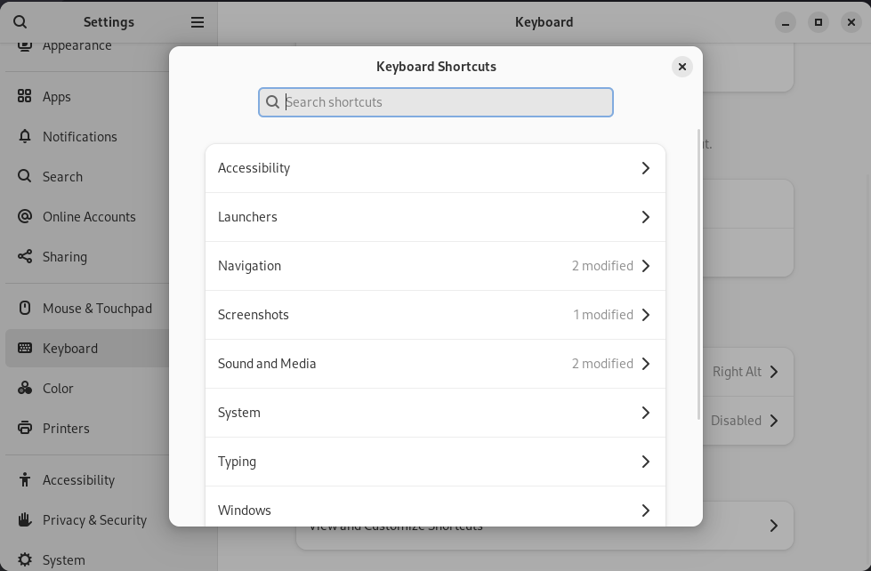Expand the Screenshots shortcuts chevron
The image size is (871, 571).
point(646,314)
